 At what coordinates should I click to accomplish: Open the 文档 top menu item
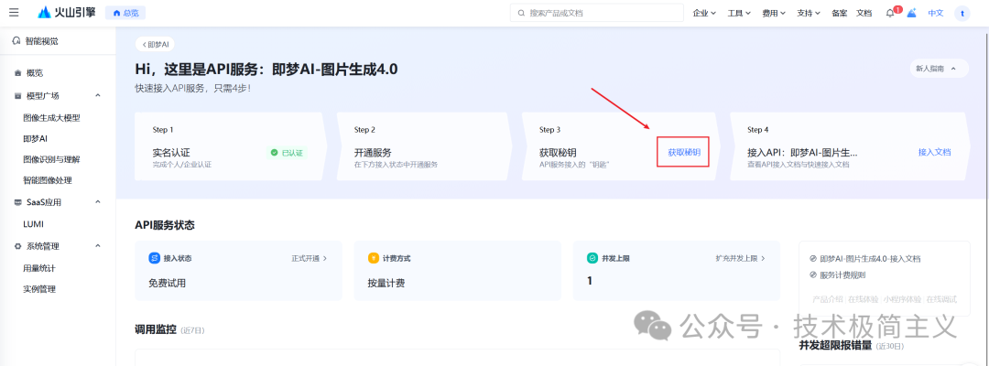coord(864,13)
